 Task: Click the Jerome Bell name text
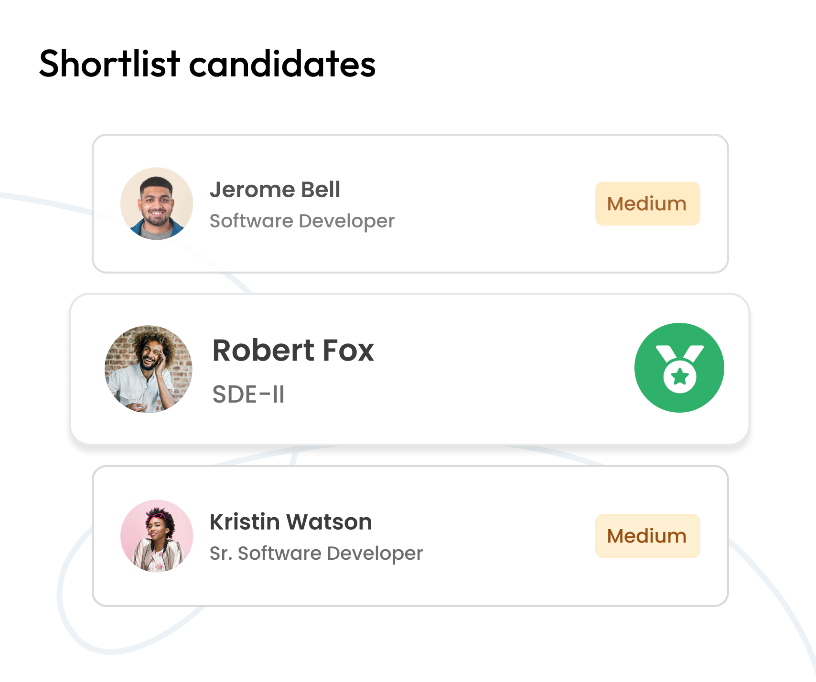coord(275,190)
